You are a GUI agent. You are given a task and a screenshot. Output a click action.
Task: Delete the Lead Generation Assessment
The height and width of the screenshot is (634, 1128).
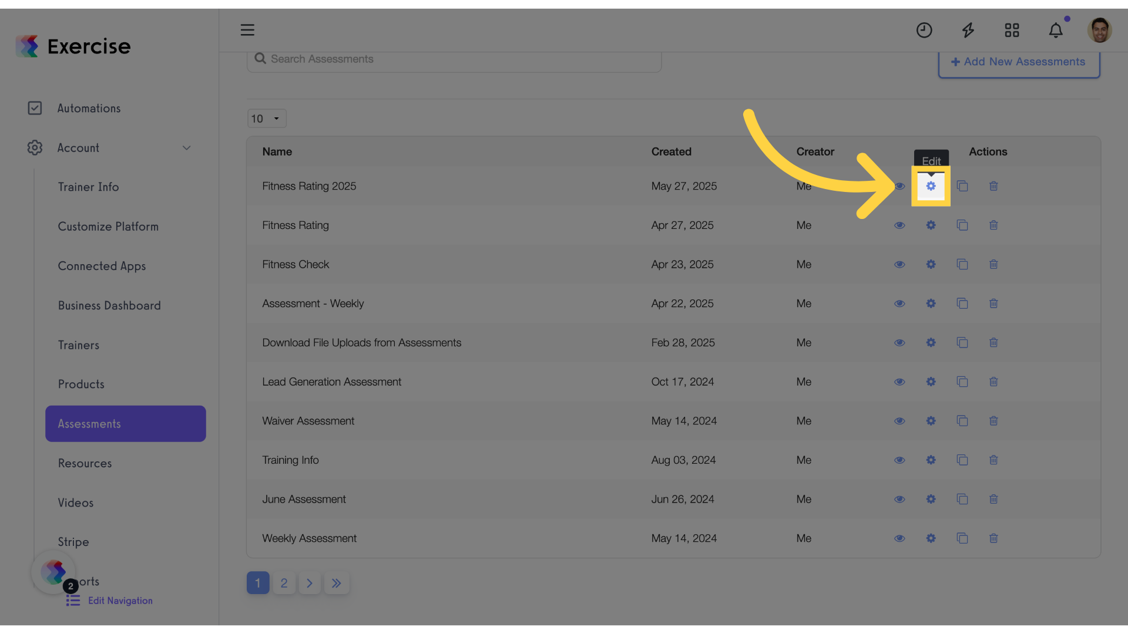coord(993,382)
